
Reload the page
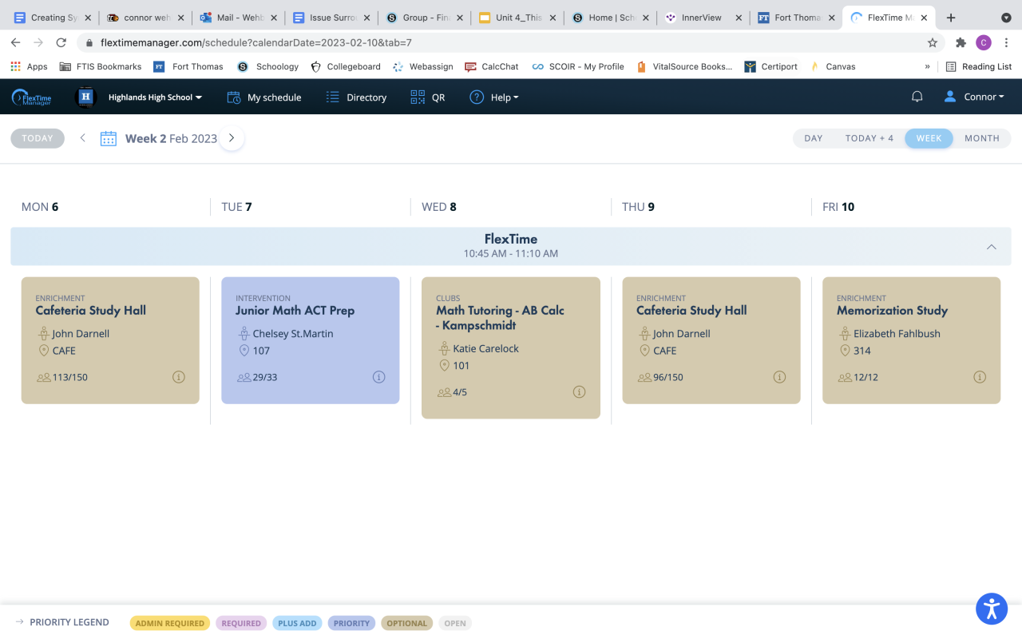(x=61, y=42)
